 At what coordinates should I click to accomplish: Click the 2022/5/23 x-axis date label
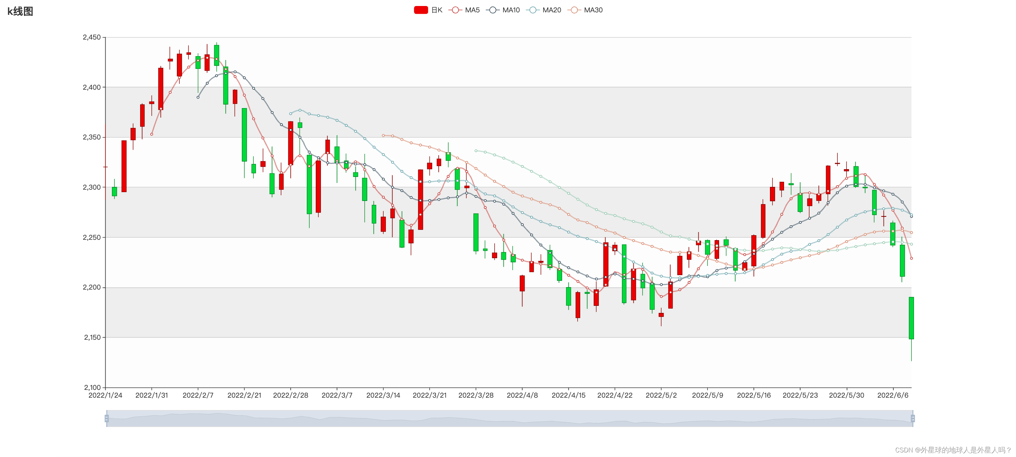800,395
